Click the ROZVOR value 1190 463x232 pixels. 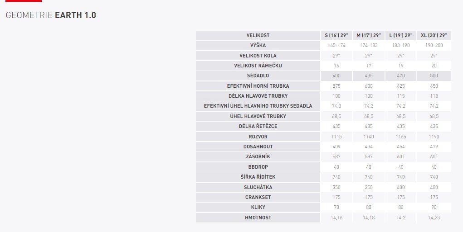(434, 137)
